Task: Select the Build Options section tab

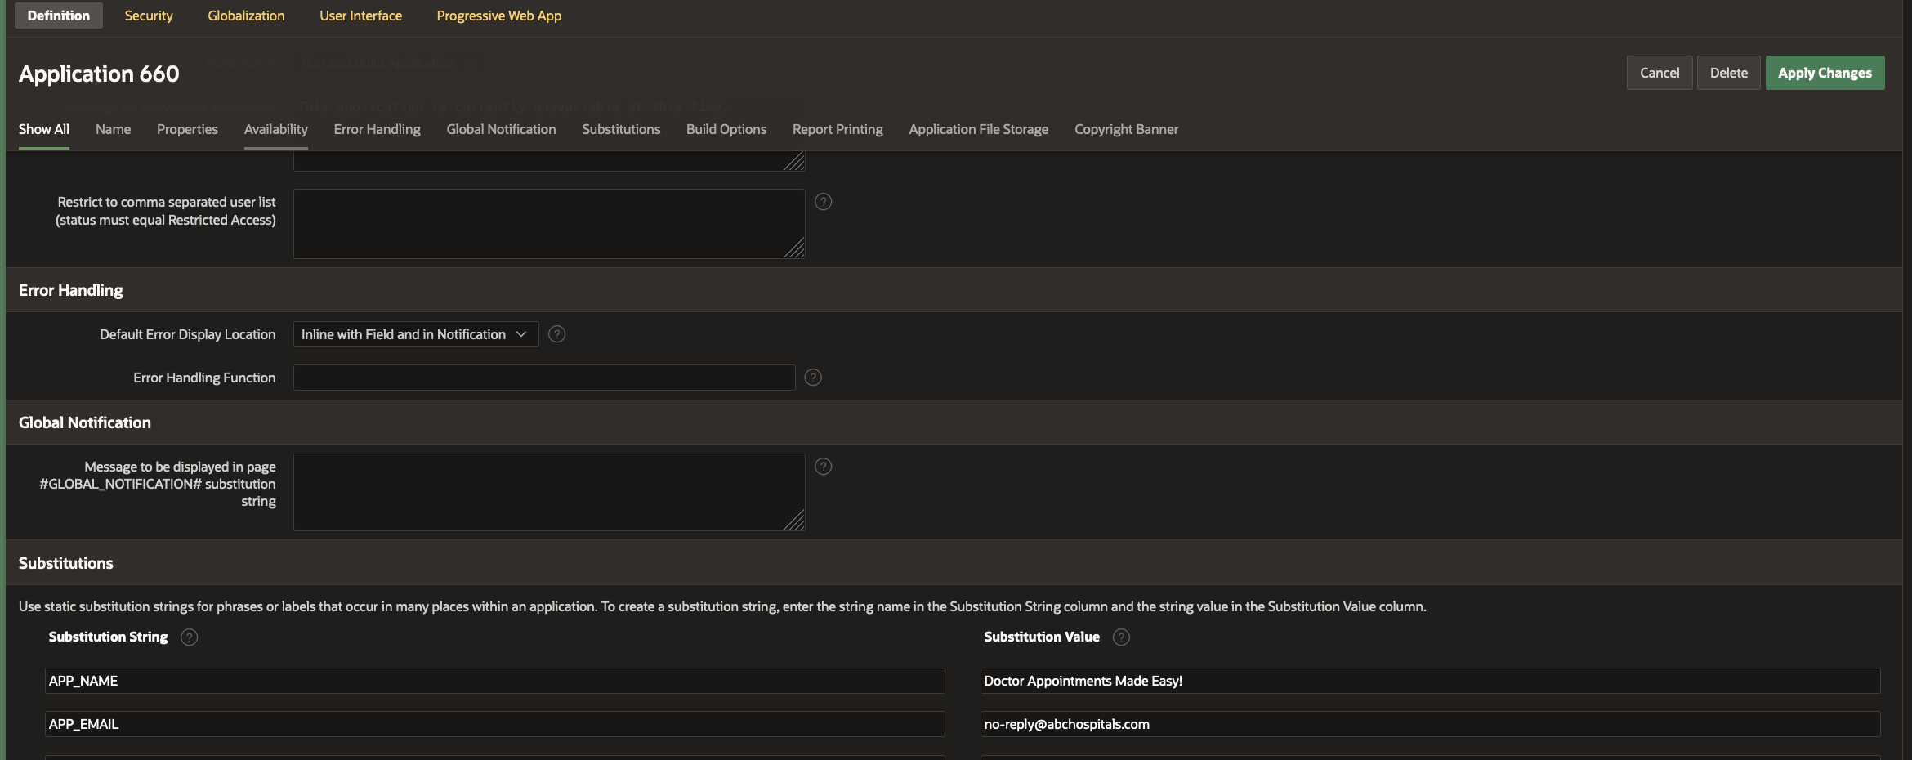Action: 726,129
